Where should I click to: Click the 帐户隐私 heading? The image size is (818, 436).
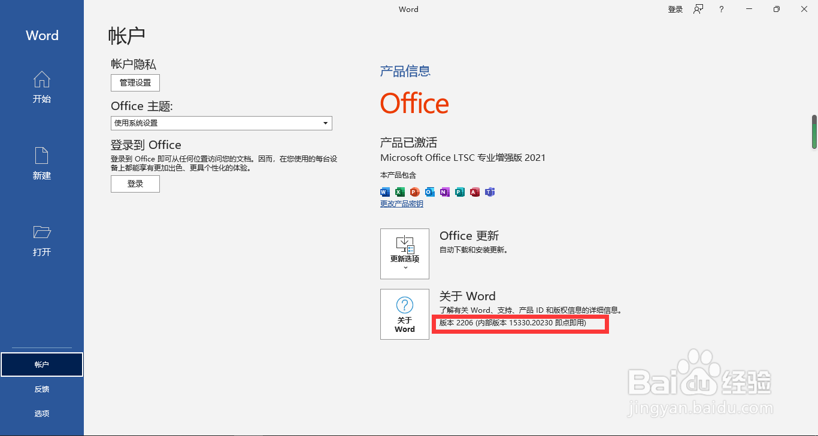134,64
